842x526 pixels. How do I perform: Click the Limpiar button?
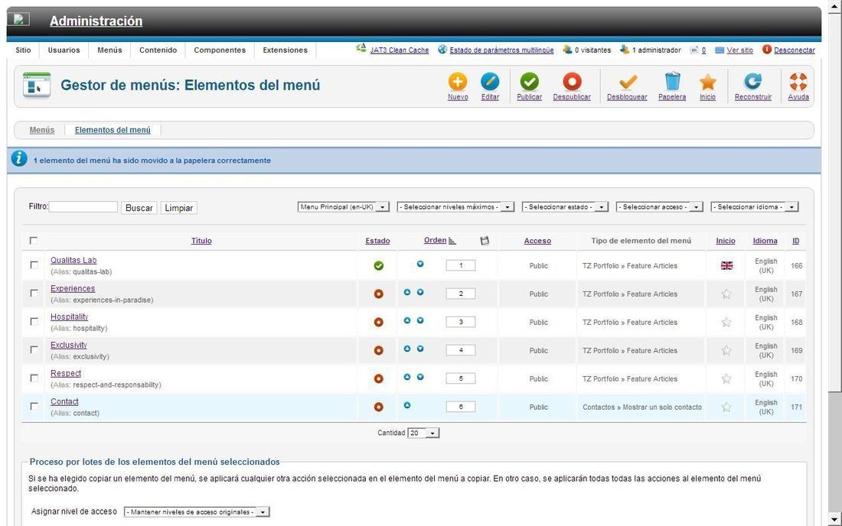(179, 208)
